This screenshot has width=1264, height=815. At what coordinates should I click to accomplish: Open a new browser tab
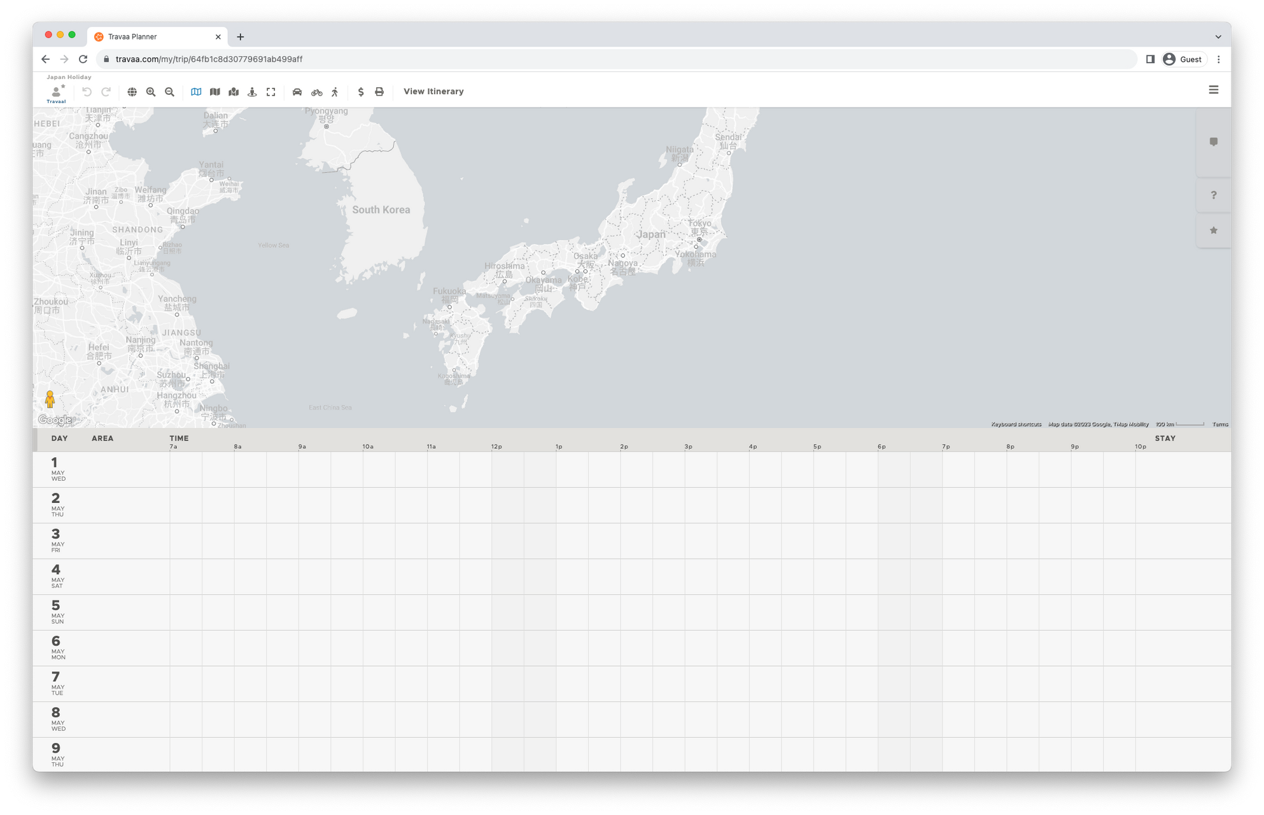tap(240, 37)
